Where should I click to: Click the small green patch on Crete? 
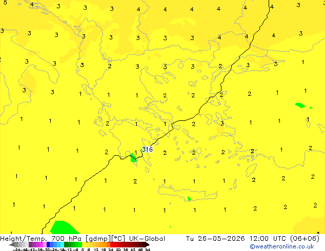pyautogui.click(x=189, y=199)
